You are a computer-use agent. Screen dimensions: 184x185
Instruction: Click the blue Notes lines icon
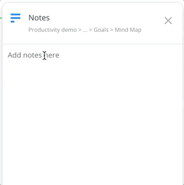(x=15, y=18)
